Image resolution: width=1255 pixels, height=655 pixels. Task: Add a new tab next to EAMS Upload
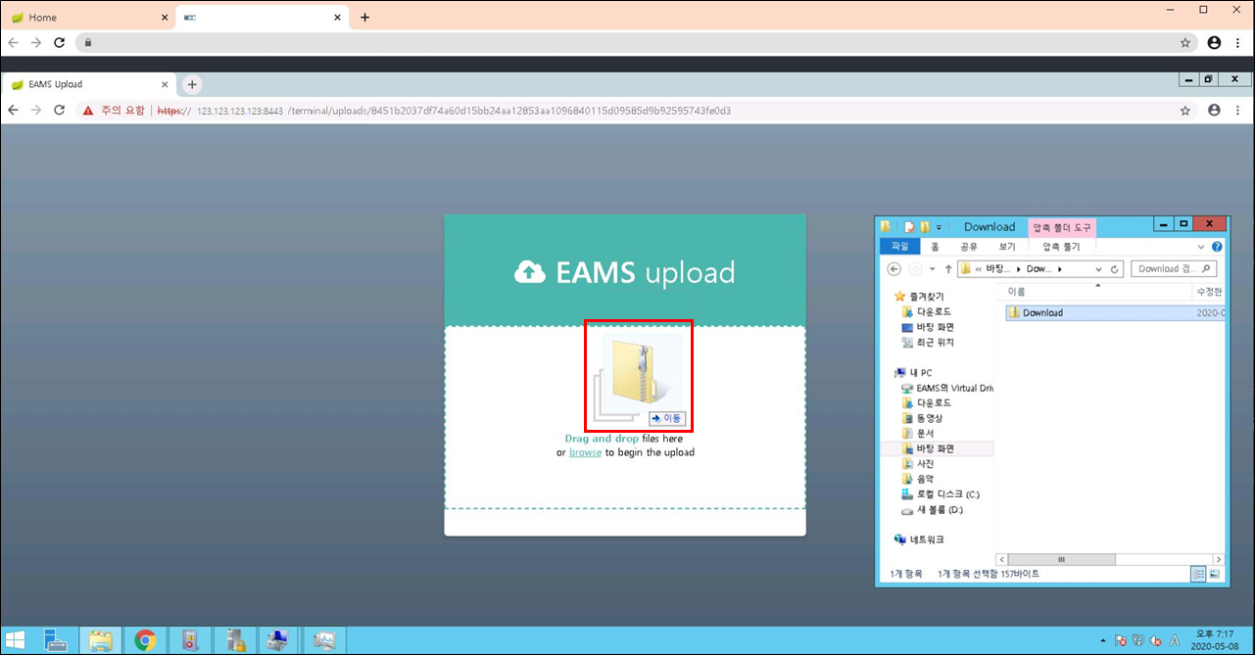[192, 84]
